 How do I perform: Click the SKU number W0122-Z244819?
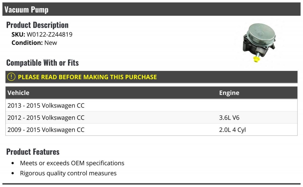pos(49,34)
